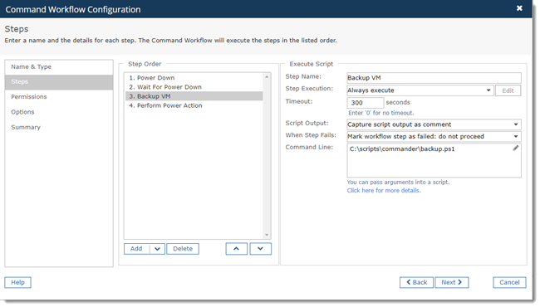Delete the selected step
The width and height of the screenshot is (540, 307).
coord(183,249)
